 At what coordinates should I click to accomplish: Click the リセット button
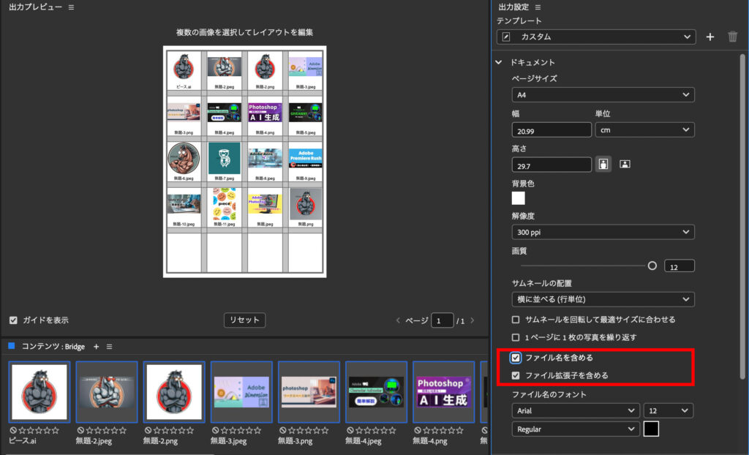tap(244, 320)
